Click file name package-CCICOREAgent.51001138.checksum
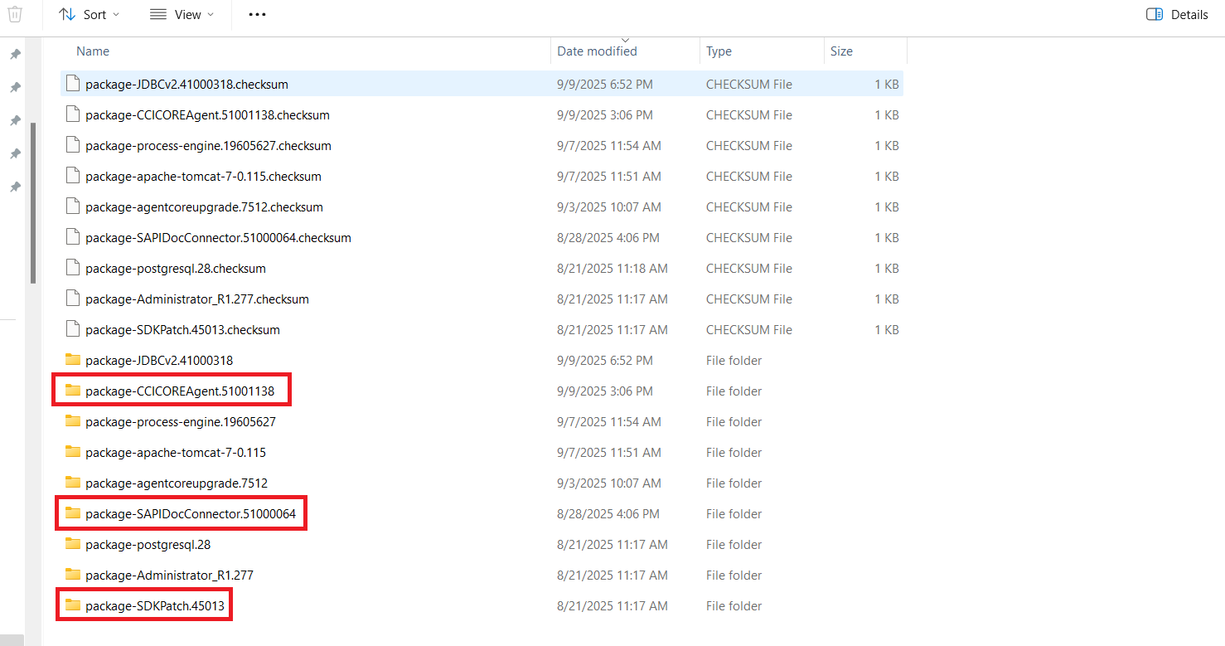The image size is (1225, 646). pyautogui.click(x=207, y=115)
